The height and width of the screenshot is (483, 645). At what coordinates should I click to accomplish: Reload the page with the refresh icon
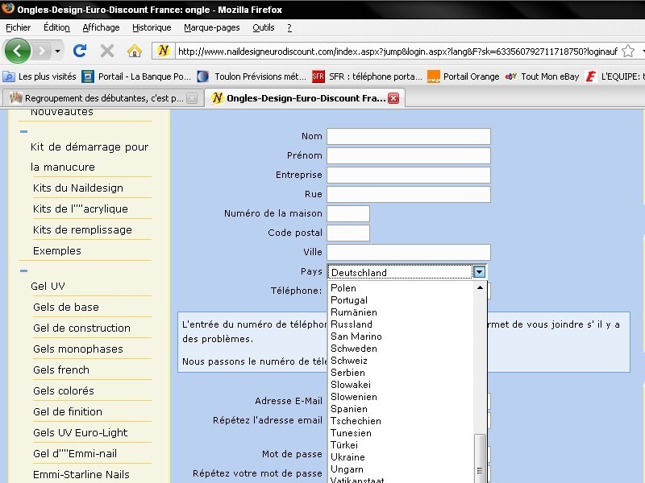[80, 51]
